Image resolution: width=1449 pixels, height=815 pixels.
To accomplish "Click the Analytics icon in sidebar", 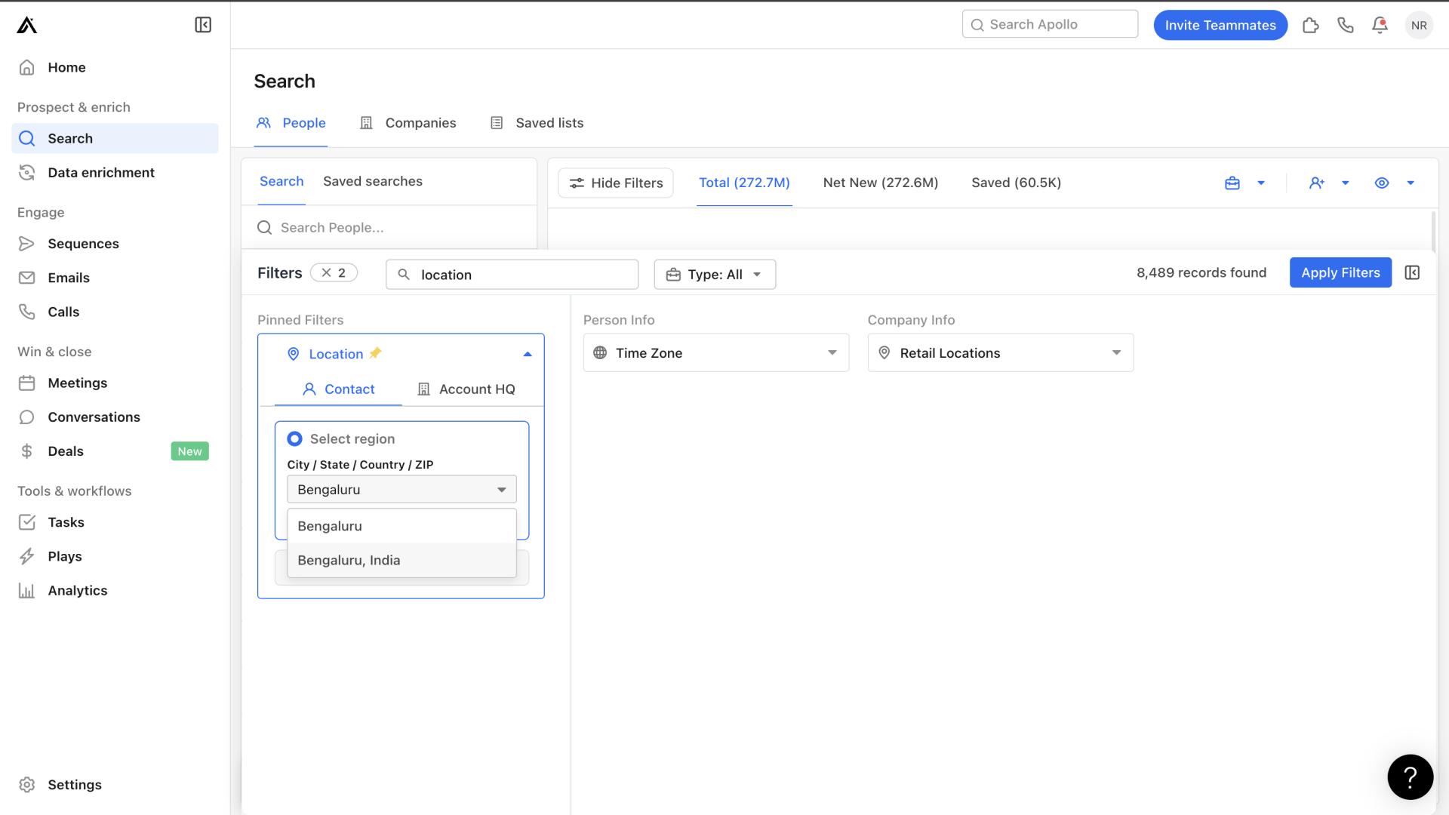I will pos(27,590).
